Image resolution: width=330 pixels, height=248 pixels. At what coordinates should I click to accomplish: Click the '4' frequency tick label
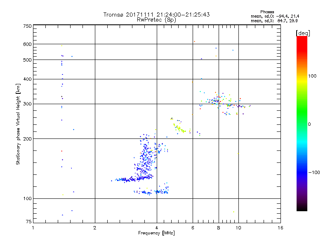157,228
